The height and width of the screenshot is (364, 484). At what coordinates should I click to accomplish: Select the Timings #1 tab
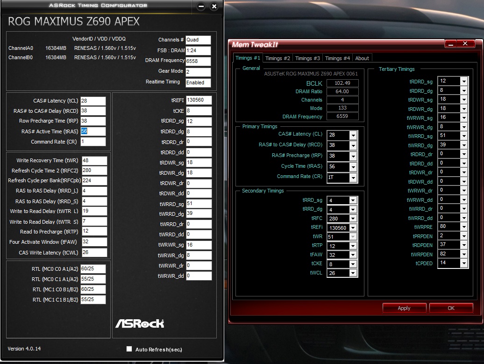point(248,58)
